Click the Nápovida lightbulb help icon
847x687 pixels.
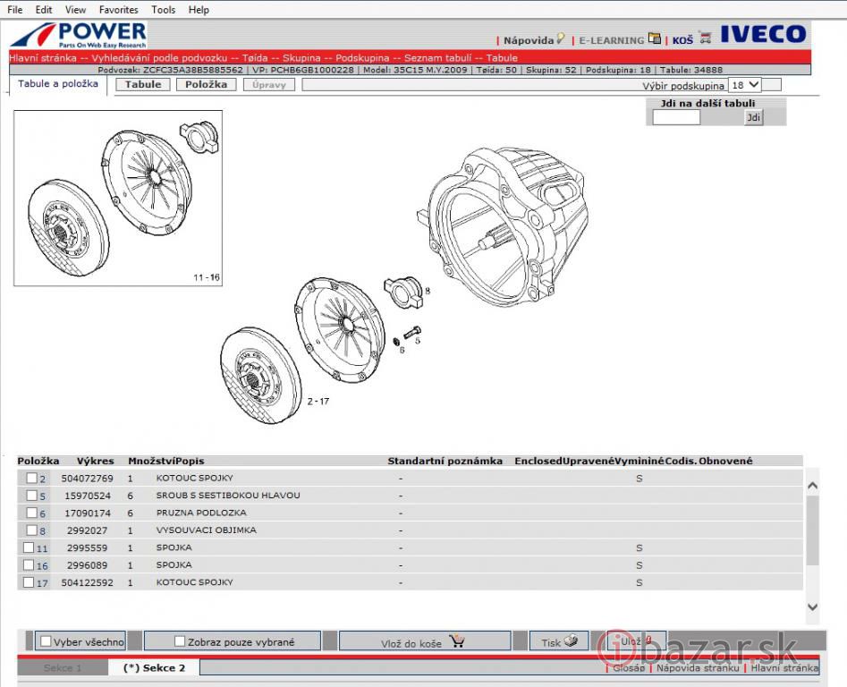pos(561,38)
